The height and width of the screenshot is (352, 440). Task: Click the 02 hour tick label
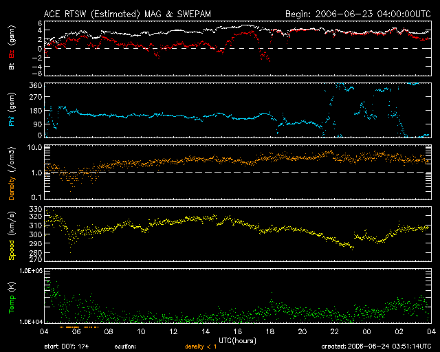coord(399,332)
